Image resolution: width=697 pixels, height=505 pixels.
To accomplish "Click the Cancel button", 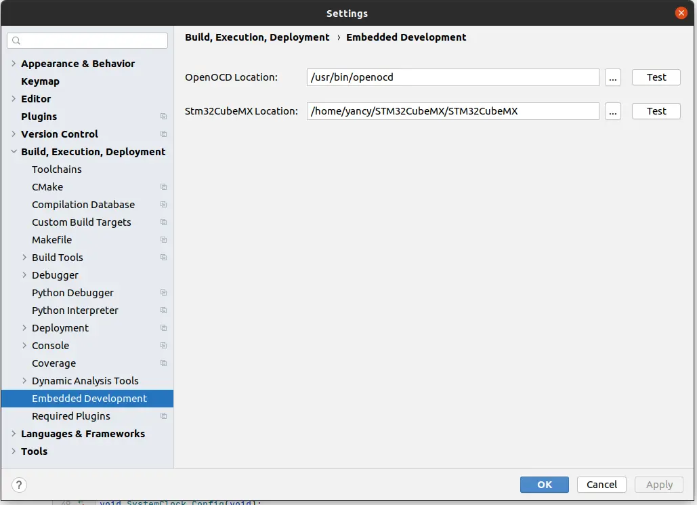I will click(x=601, y=485).
